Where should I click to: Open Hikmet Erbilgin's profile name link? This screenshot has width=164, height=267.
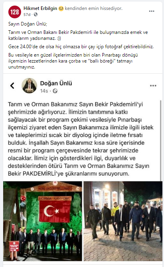click(40, 8)
